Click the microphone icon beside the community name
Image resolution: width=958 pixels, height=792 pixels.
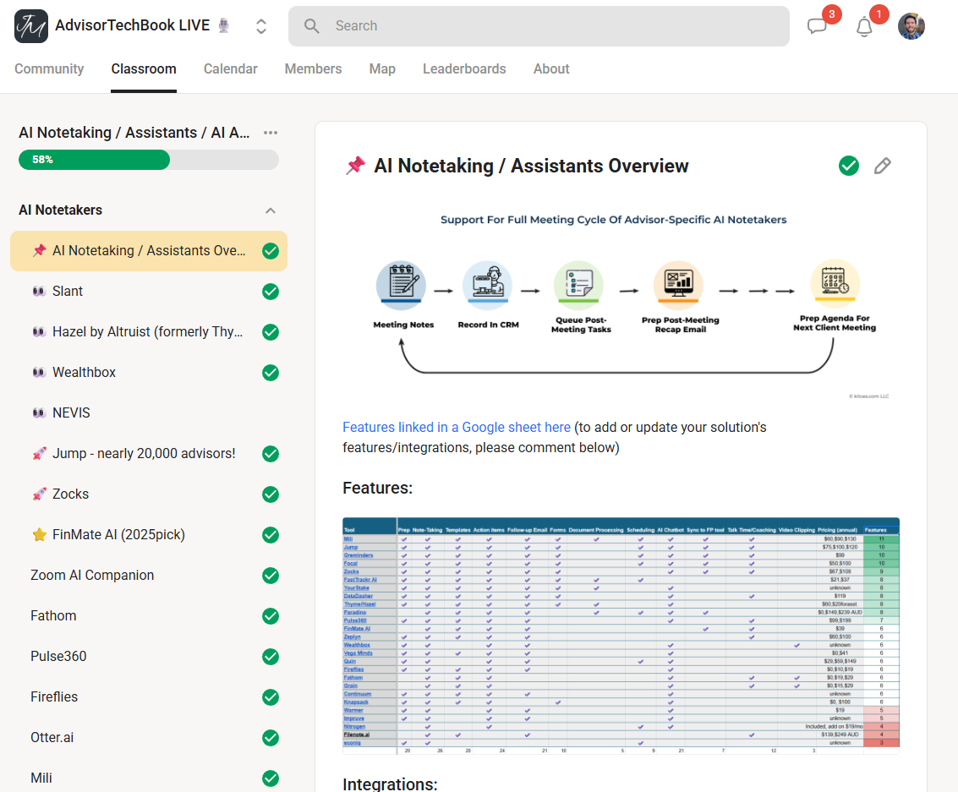click(223, 25)
